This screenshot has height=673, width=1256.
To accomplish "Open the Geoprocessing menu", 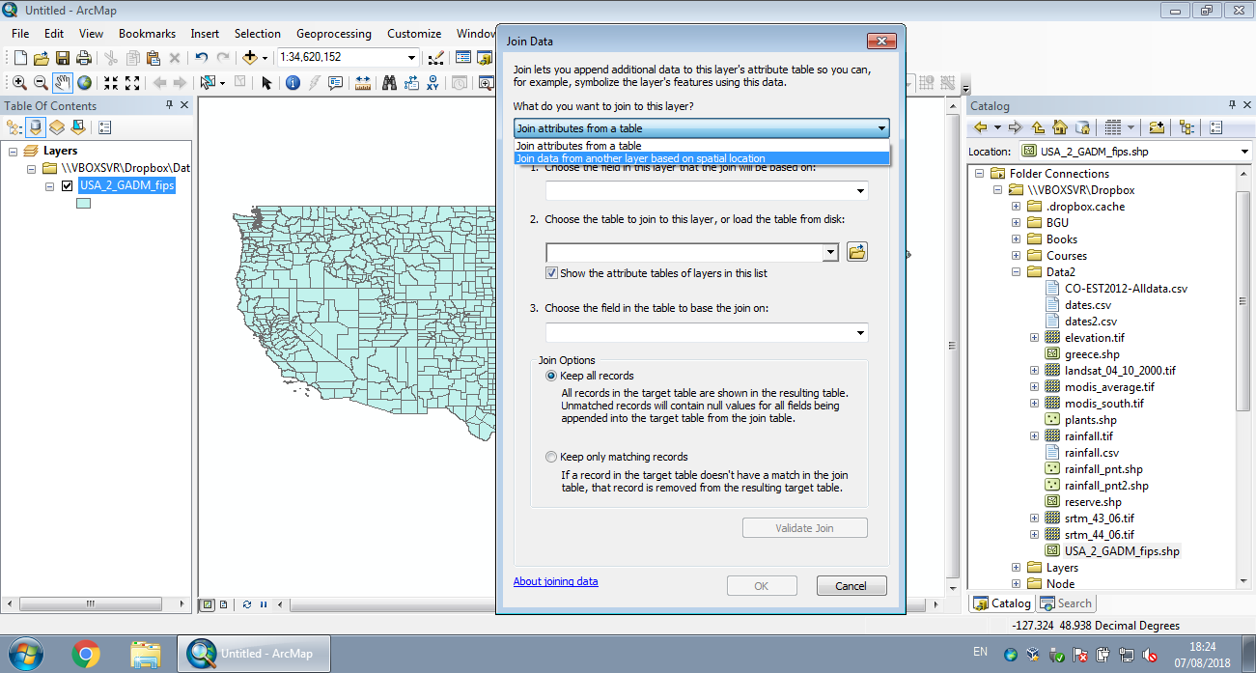I will (333, 33).
